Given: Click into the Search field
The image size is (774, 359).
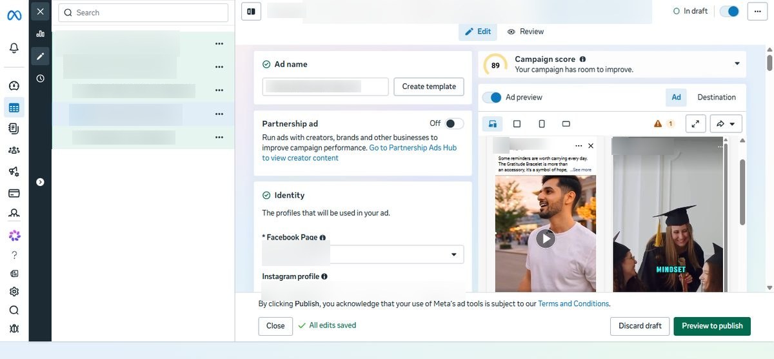Looking at the screenshot, I should 143,12.
